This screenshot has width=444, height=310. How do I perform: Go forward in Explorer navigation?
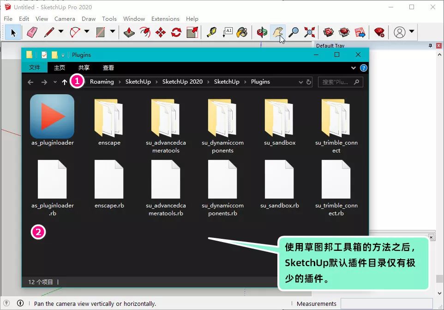coord(44,82)
